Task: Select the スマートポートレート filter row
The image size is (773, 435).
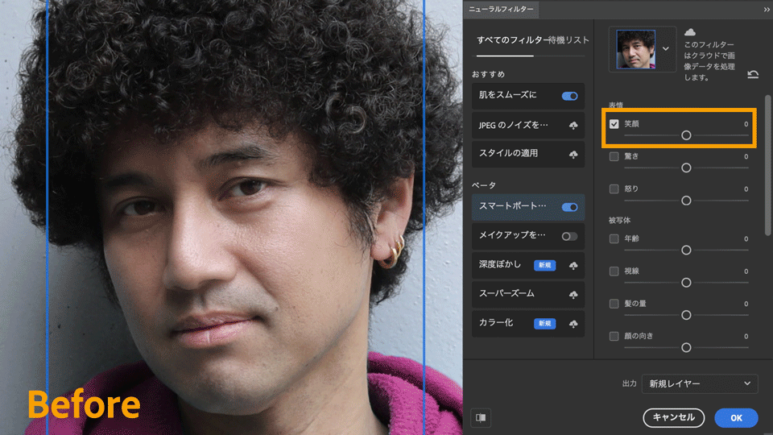Action: tap(528, 207)
